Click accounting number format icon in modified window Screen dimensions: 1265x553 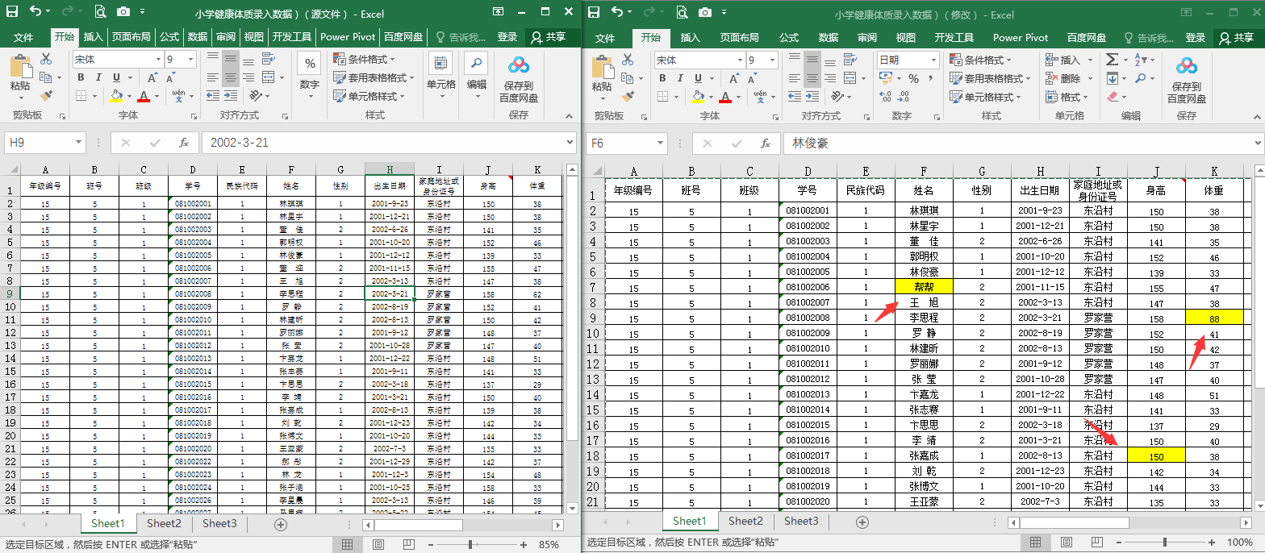[887, 79]
